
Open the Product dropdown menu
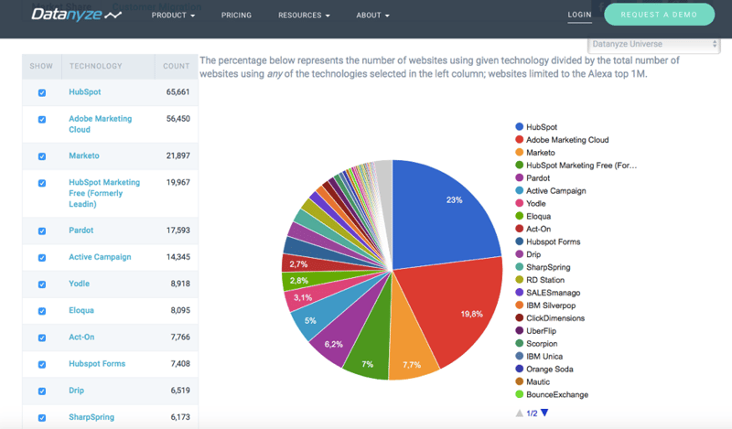pyautogui.click(x=173, y=16)
